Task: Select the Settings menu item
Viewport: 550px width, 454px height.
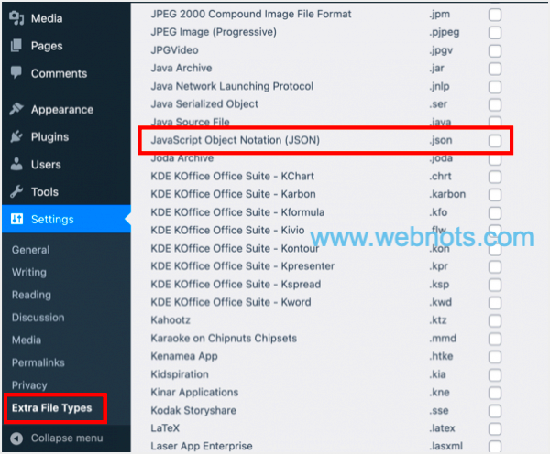Action: tap(66, 219)
